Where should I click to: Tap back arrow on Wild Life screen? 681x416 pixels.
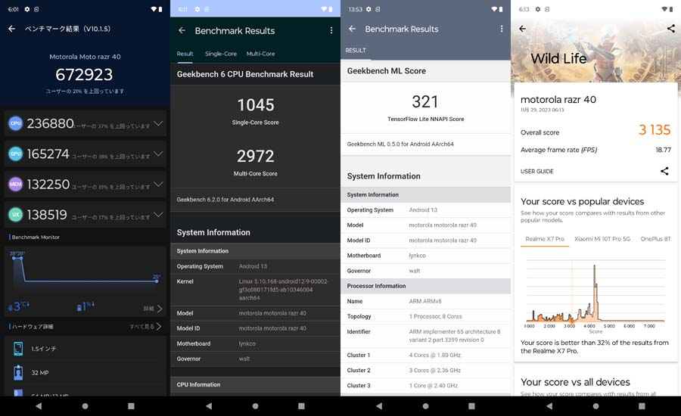click(x=522, y=29)
